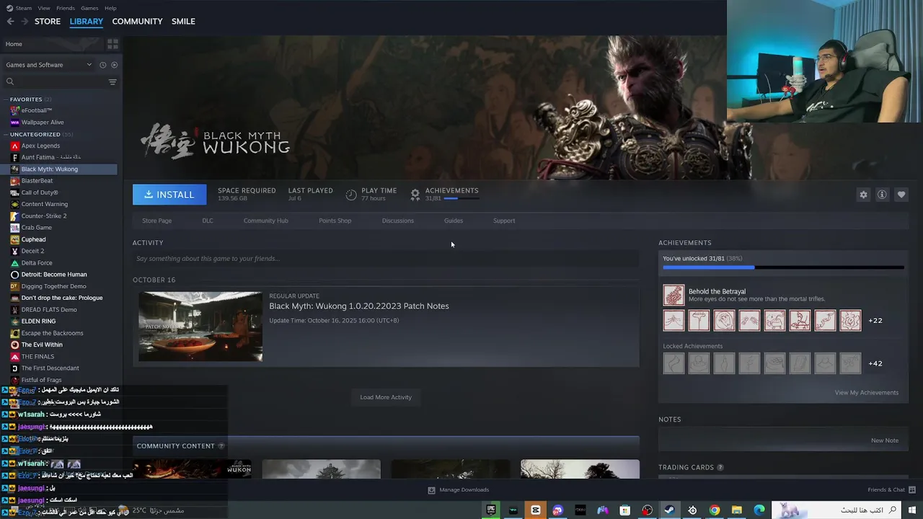Click the play time clock icon
Screen dimensions: 923x519
351,195
